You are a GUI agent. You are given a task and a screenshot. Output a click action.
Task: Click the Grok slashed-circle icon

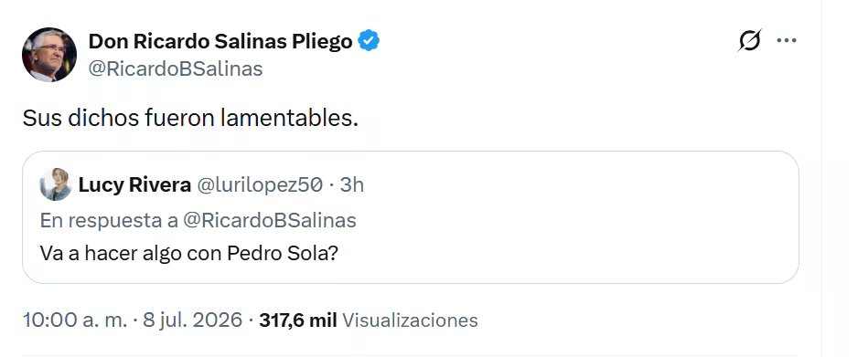(749, 40)
